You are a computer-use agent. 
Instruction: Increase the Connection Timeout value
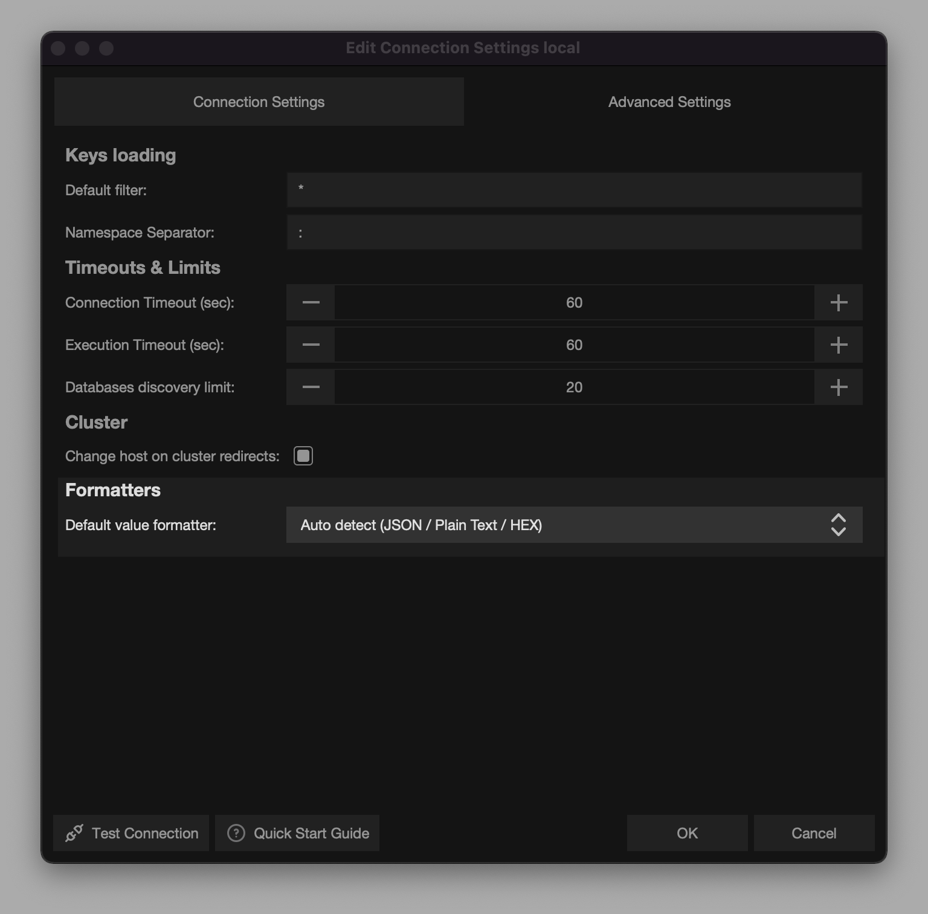coord(839,302)
